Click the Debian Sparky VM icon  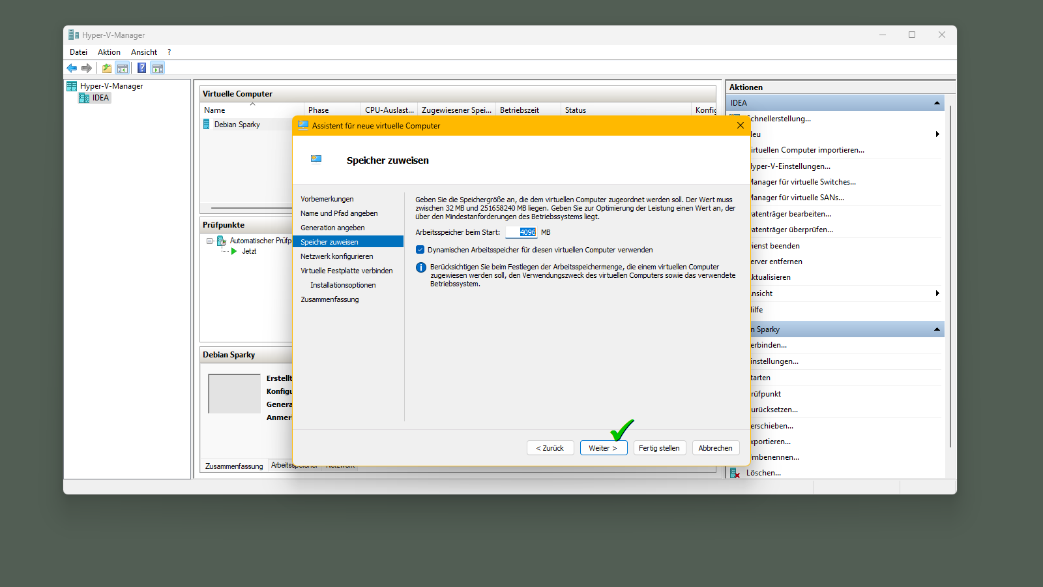tap(207, 125)
